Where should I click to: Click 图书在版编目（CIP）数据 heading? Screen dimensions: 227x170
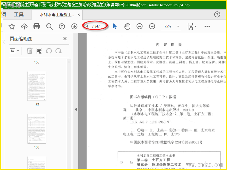pos(153,97)
